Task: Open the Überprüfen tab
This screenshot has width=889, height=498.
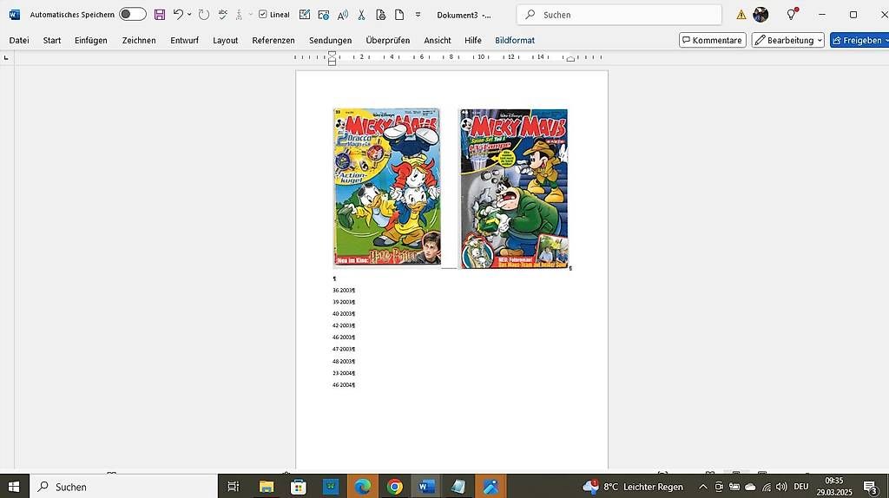Action: (x=388, y=40)
